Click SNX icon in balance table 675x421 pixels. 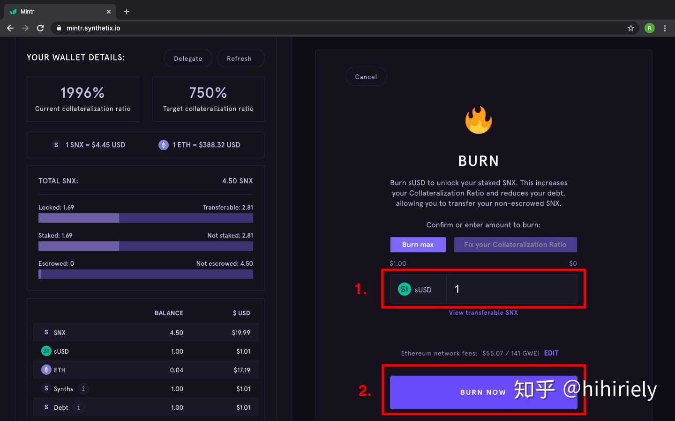tap(46, 332)
